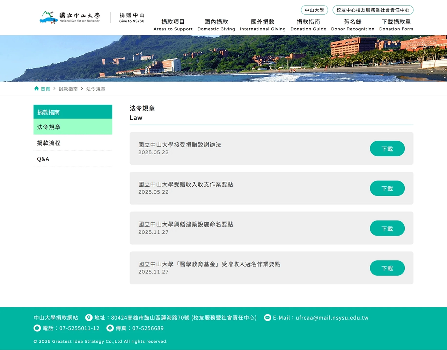Open 校友中心校友服務暨社會責任中心 button

373,10
